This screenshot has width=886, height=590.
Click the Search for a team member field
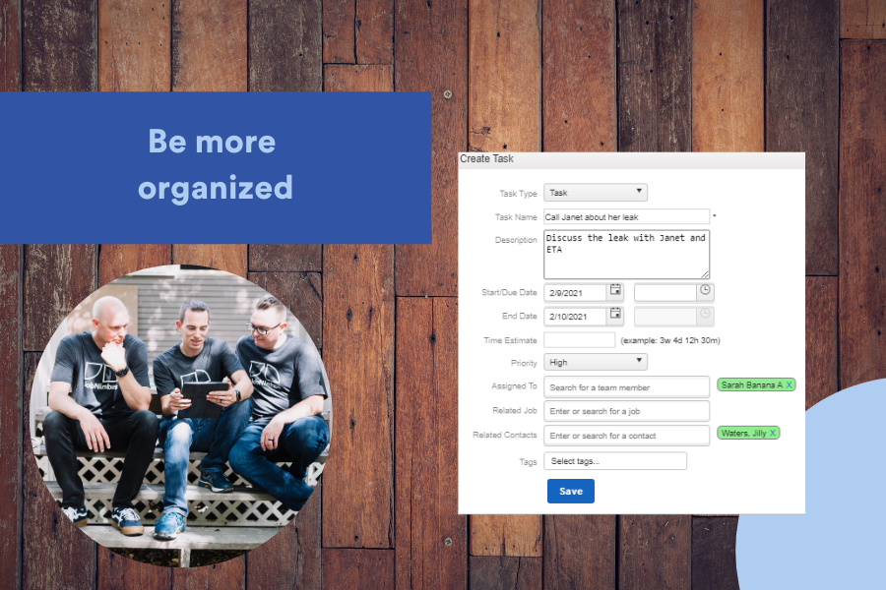click(x=626, y=387)
